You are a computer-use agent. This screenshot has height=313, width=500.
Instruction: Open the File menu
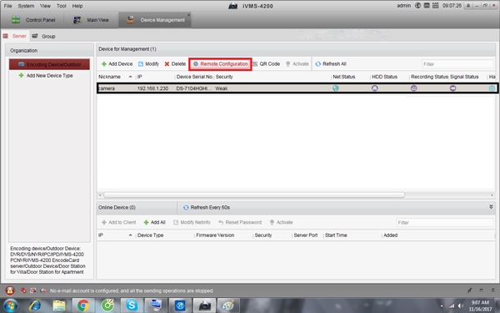tap(7, 6)
